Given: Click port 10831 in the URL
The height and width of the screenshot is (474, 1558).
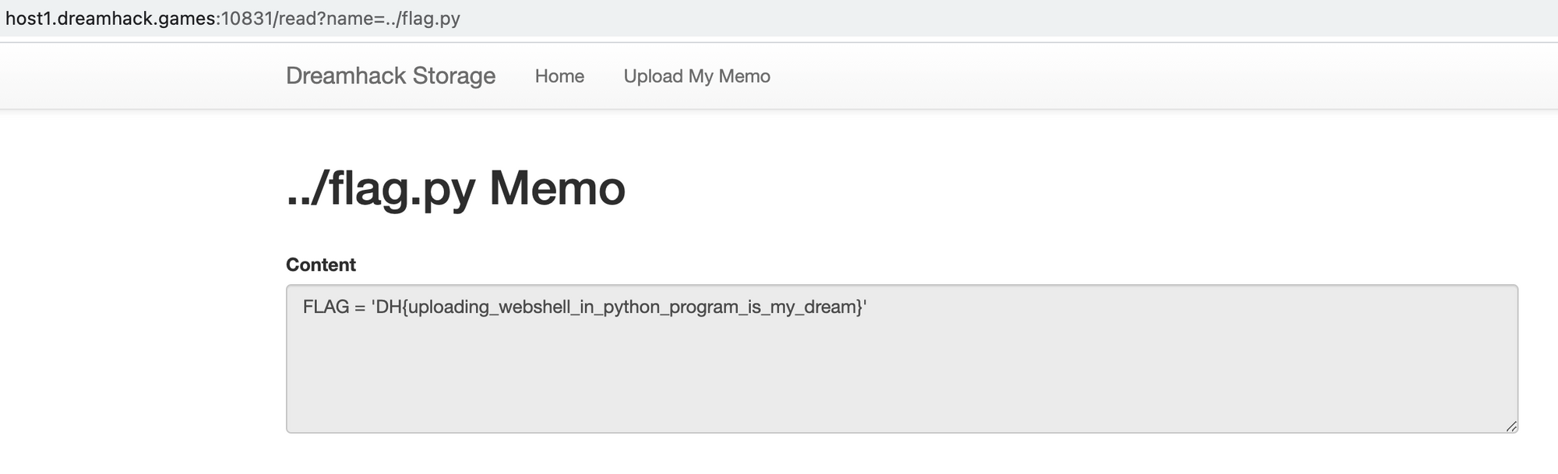Looking at the screenshot, I should pos(246,18).
